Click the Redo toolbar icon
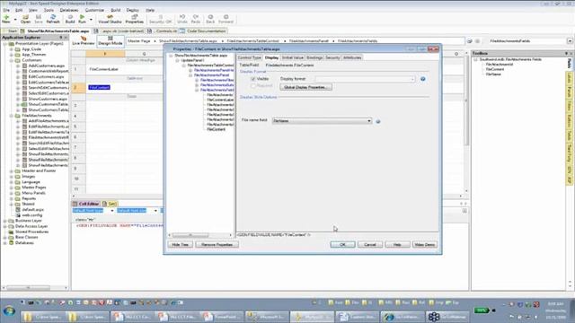The width and height of the screenshot is (575, 323). (196, 19)
